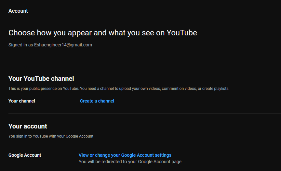This screenshot has height=171, width=281.
Task: Click the 'create playlists' phrase
Action: point(216,89)
